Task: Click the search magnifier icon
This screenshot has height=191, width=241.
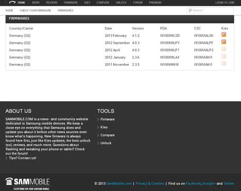Action: 190,10
